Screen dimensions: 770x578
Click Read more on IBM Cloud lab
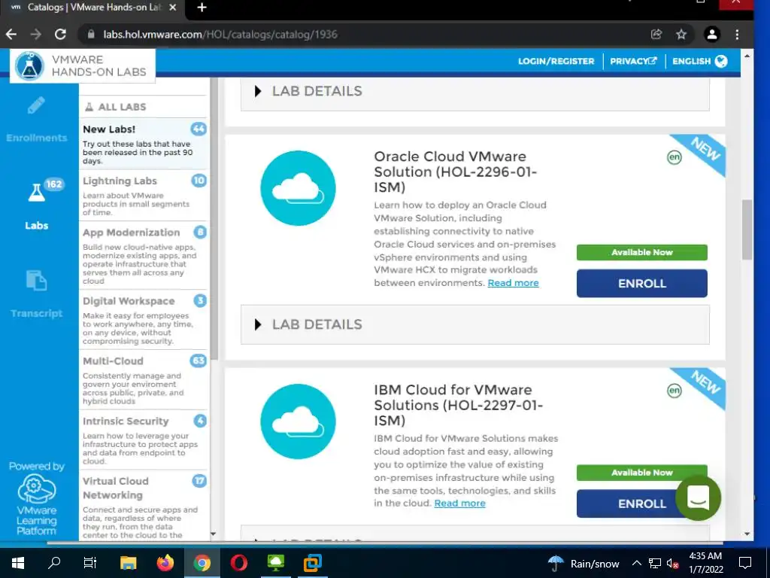point(459,503)
